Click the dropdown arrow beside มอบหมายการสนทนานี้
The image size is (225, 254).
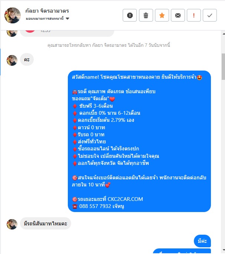click(67, 19)
